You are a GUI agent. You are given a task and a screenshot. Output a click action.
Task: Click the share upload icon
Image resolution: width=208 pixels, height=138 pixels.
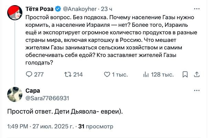pyautogui.click(x=197, y=74)
